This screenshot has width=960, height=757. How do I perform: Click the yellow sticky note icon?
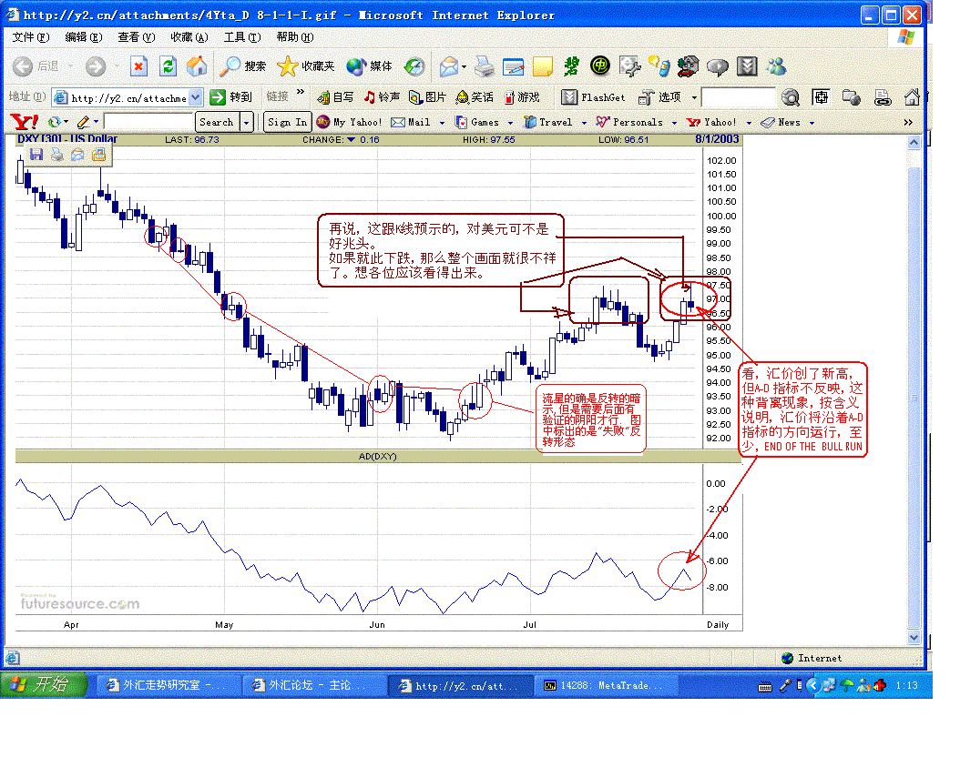point(543,66)
